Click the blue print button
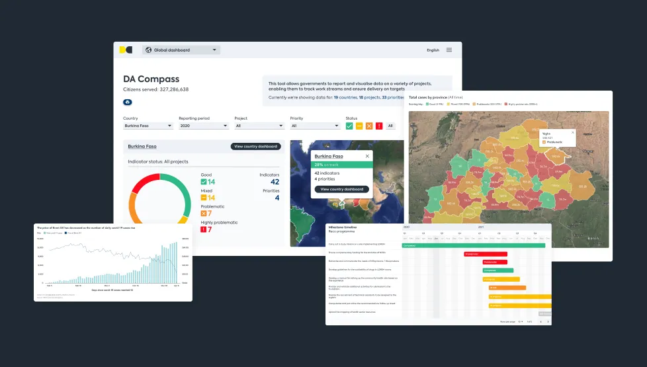Screen dimensions: 647x367 (x=128, y=102)
